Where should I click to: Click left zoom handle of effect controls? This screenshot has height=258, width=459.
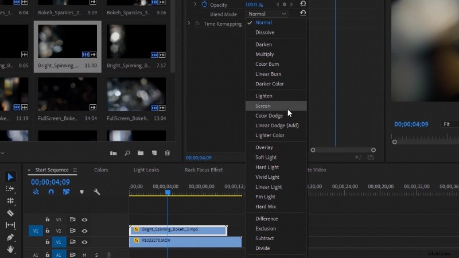click(x=313, y=150)
